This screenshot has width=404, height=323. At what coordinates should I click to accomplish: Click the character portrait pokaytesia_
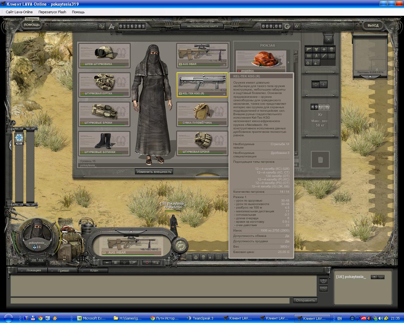pyautogui.click(x=37, y=234)
